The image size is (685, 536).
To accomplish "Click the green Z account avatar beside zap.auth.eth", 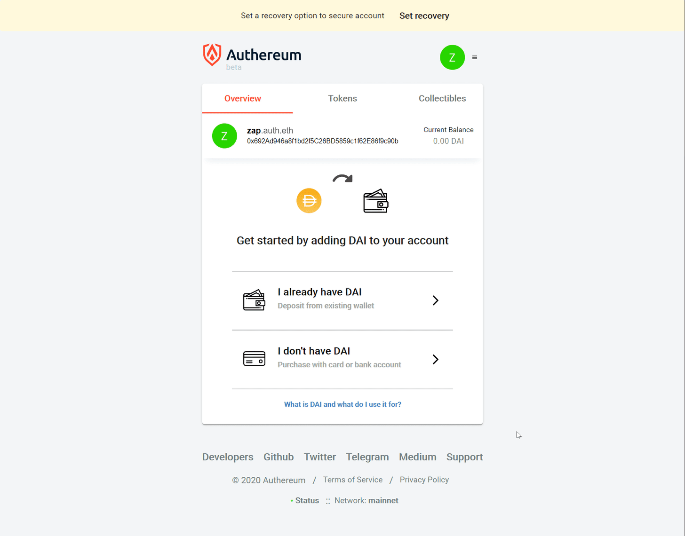I will (x=224, y=136).
